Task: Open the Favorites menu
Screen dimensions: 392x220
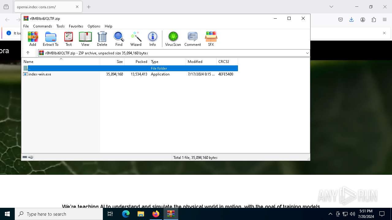Action: click(76, 26)
